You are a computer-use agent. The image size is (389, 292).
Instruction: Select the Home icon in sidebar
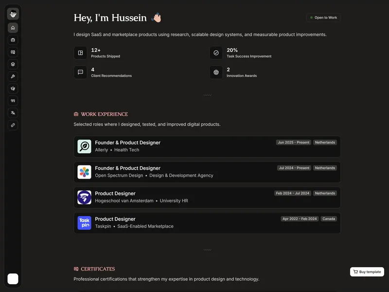(13, 28)
